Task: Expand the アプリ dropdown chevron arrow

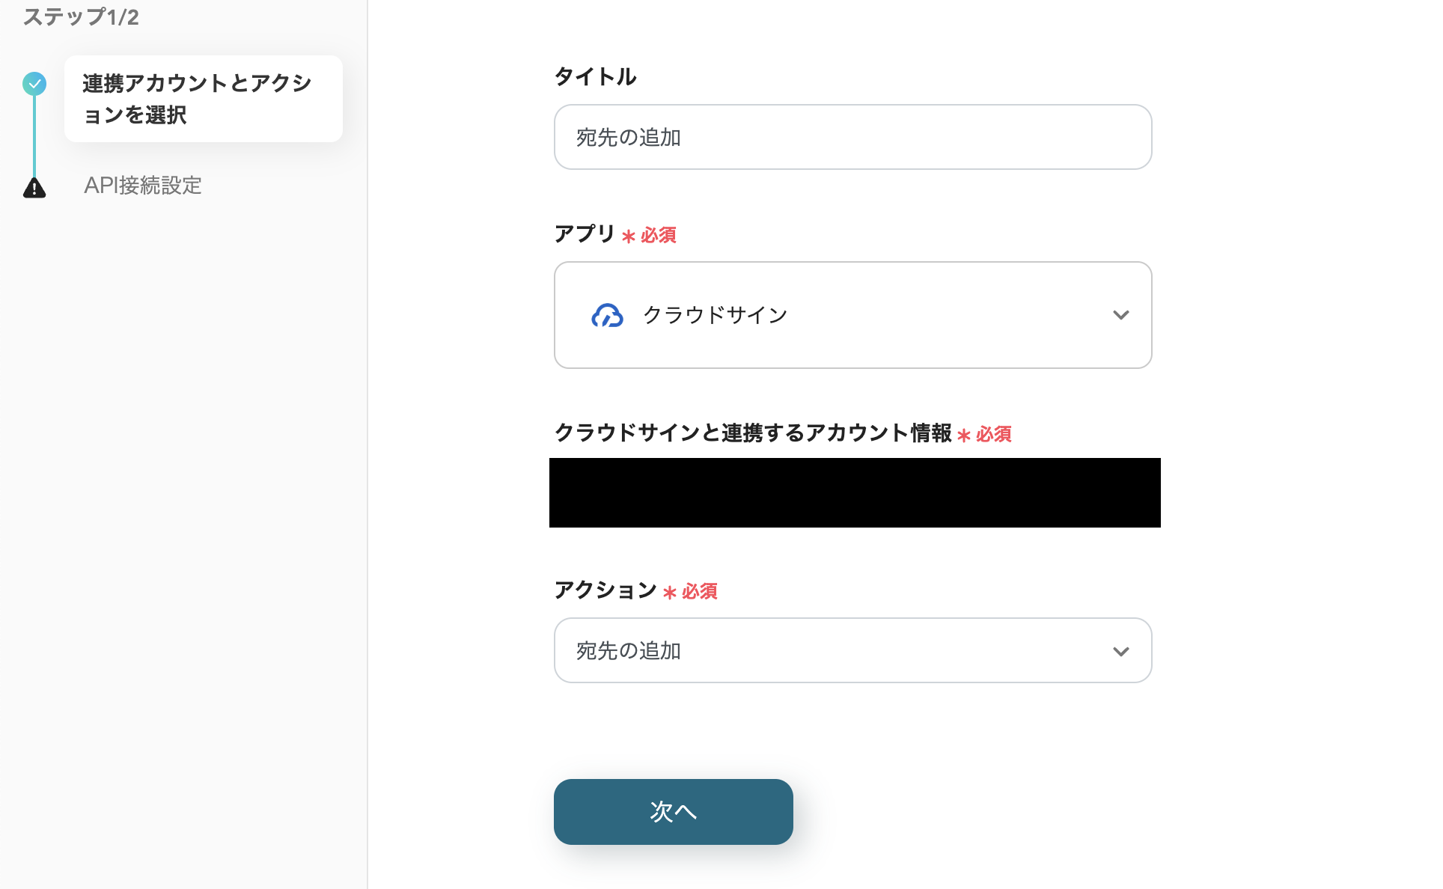Action: click(x=1120, y=315)
